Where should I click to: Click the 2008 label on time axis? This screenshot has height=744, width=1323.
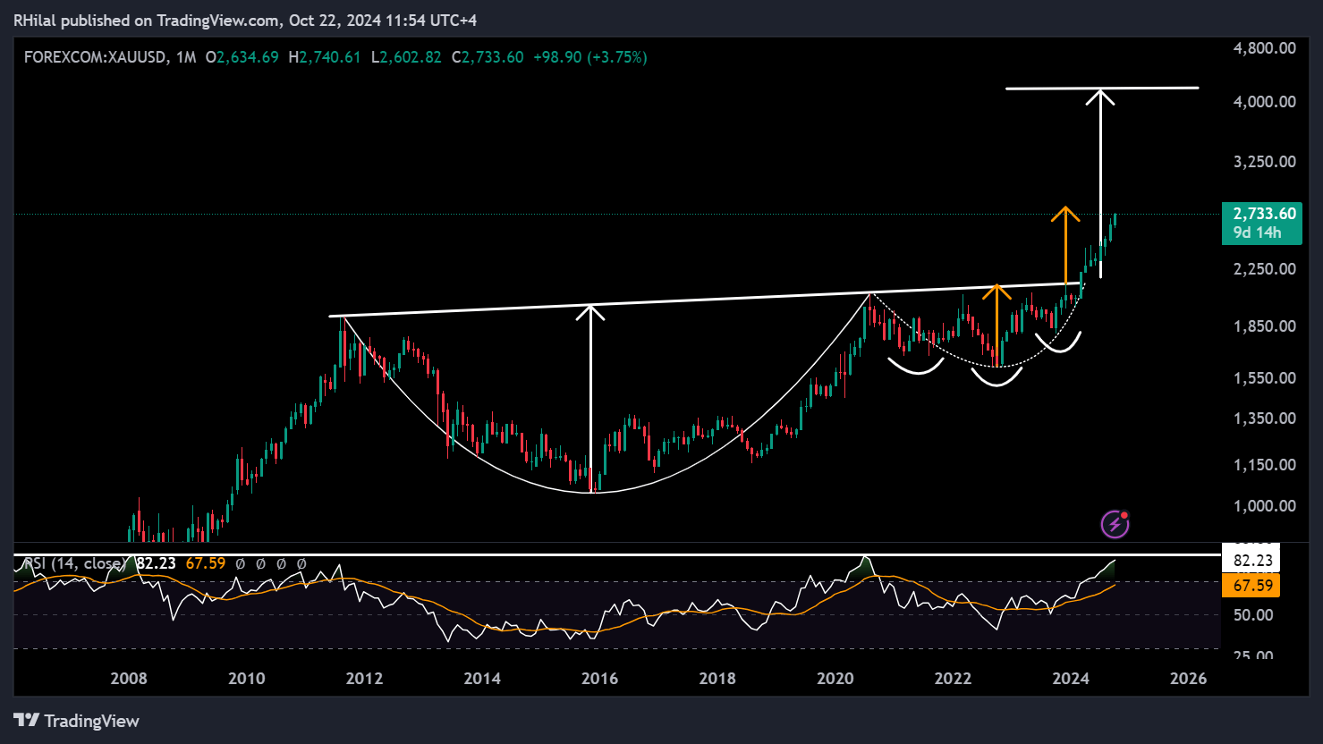point(129,679)
